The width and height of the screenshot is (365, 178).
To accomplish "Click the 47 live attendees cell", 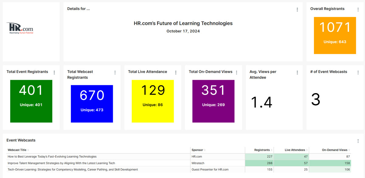I will (291, 156).
